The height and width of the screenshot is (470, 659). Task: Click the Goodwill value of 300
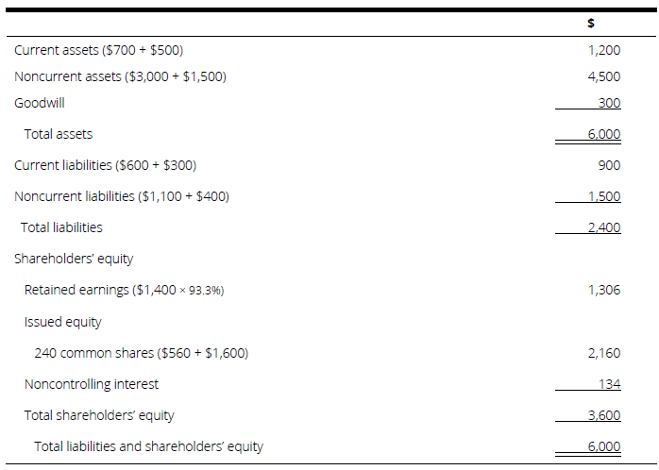point(609,103)
